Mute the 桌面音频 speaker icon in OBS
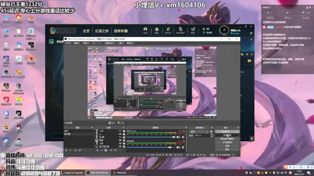 pos(178,147)
